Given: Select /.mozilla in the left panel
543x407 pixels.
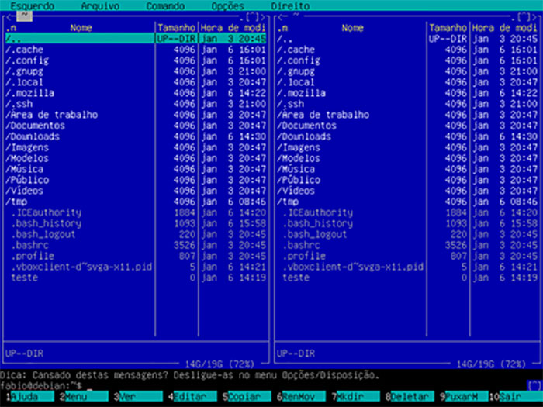Looking at the screenshot, I should pos(136,93).
